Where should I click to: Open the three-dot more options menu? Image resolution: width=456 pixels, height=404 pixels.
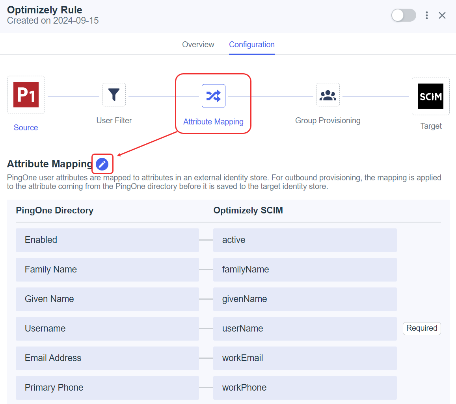coord(426,15)
